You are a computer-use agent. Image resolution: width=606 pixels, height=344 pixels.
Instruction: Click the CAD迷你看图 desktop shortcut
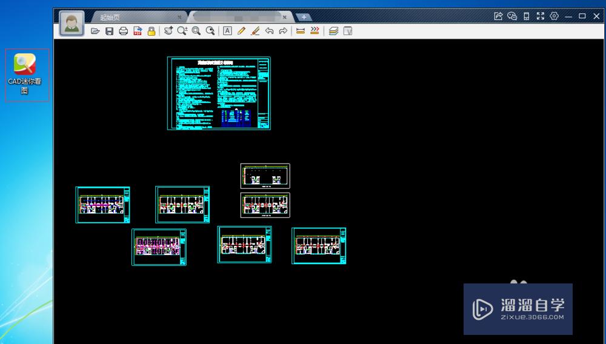(25, 74)
